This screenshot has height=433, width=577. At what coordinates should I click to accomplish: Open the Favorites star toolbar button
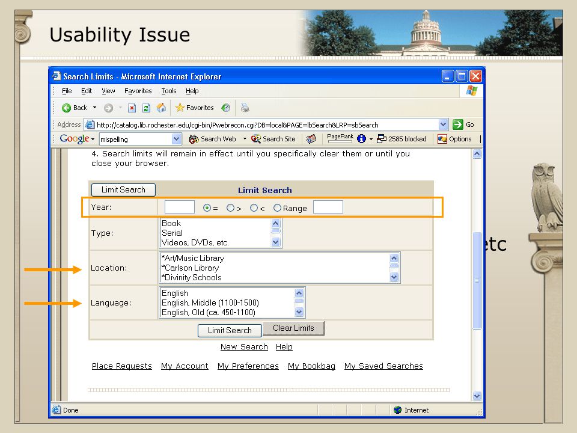[x=194, y=108]
